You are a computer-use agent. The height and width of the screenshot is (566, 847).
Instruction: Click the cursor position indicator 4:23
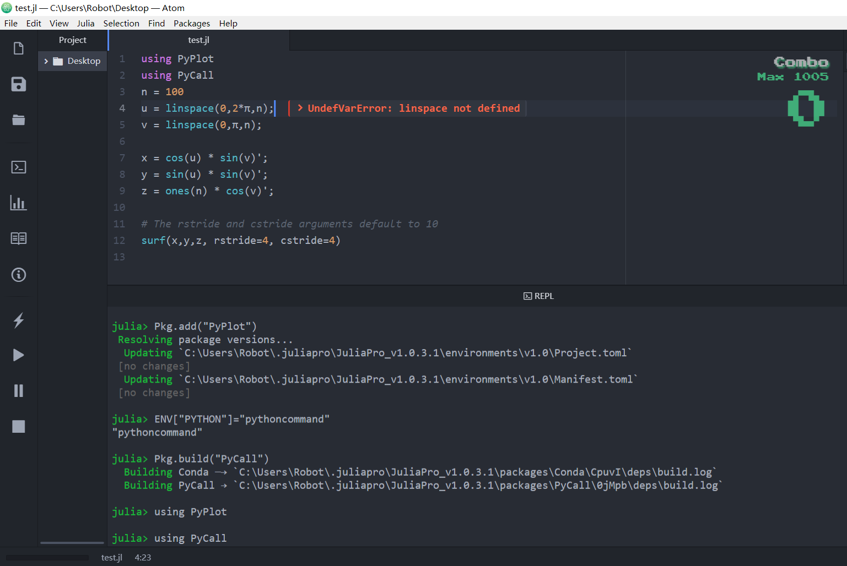click(143, 557)
